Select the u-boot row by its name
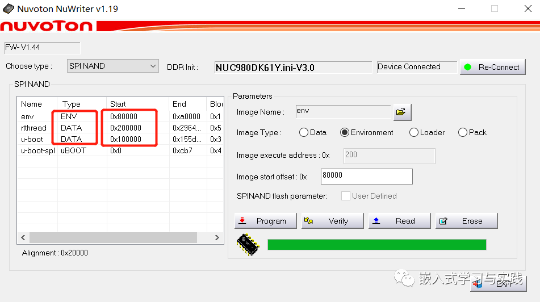540x302 pixels. click(x=32, y=139)
